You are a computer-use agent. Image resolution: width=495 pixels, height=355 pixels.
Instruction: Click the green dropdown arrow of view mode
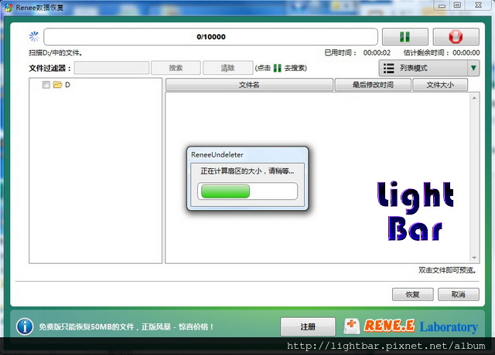473,68
